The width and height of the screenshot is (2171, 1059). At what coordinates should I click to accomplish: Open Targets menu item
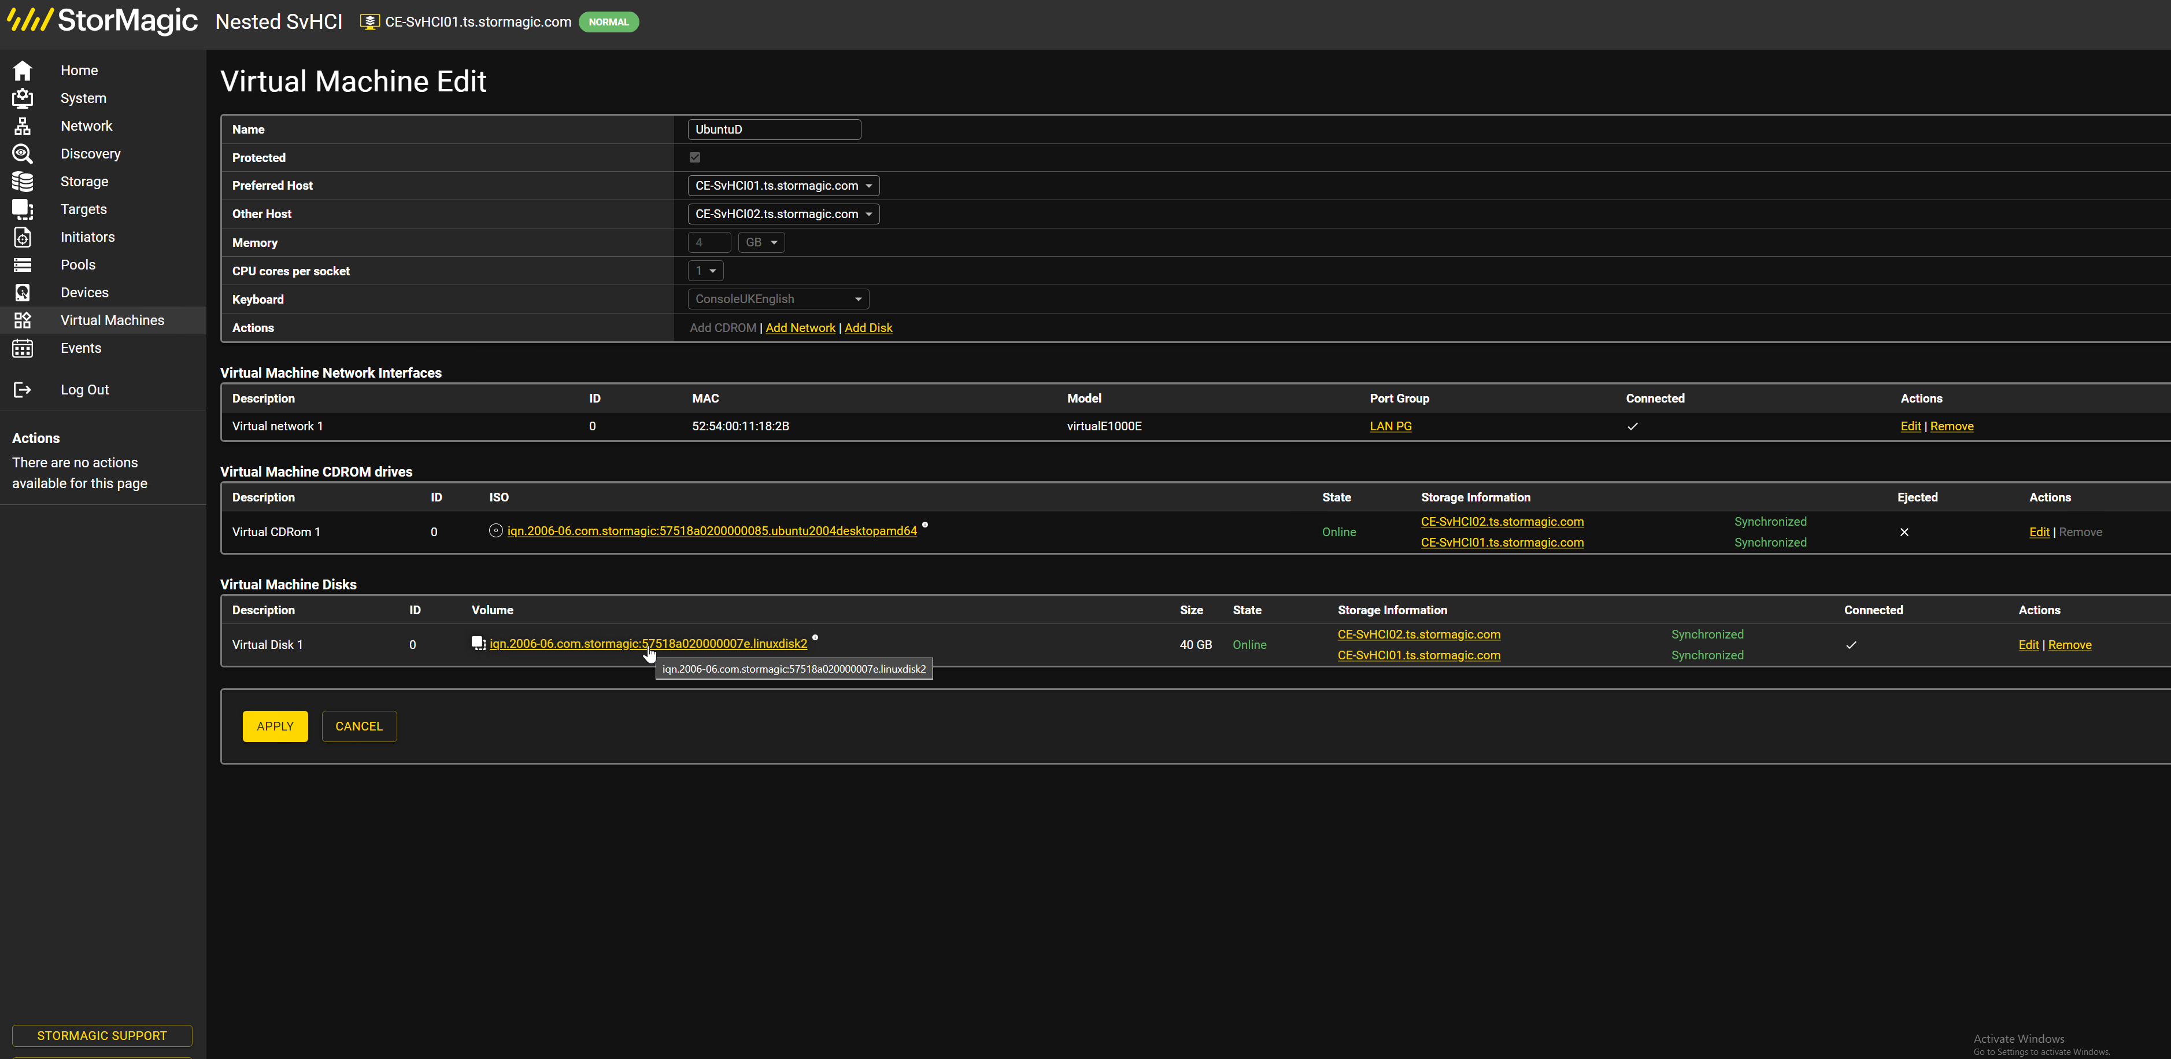(x=83, y=210)
